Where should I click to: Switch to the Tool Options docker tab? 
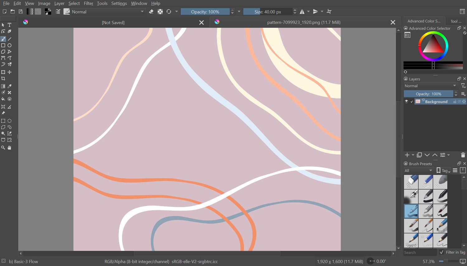coord(456,21)
